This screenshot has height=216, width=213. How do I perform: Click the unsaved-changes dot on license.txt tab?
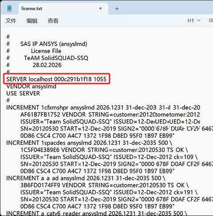point(100,8)
